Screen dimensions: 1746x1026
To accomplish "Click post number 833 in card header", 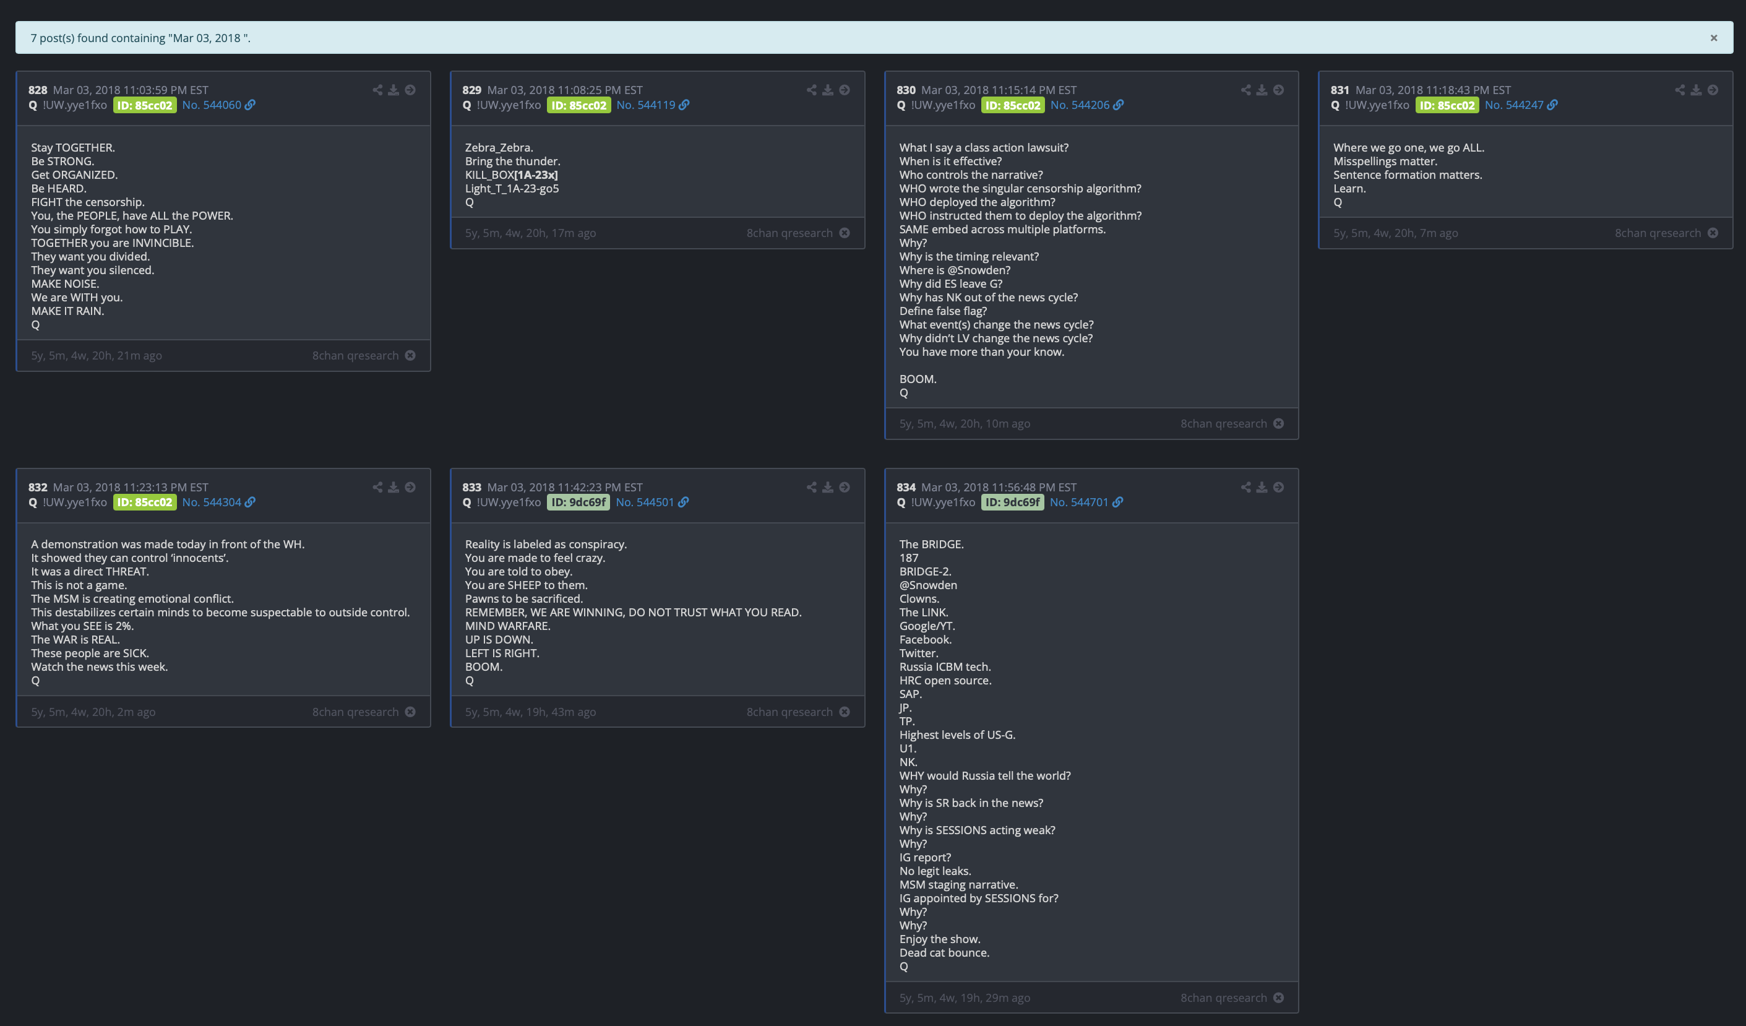I will point(472,487).
